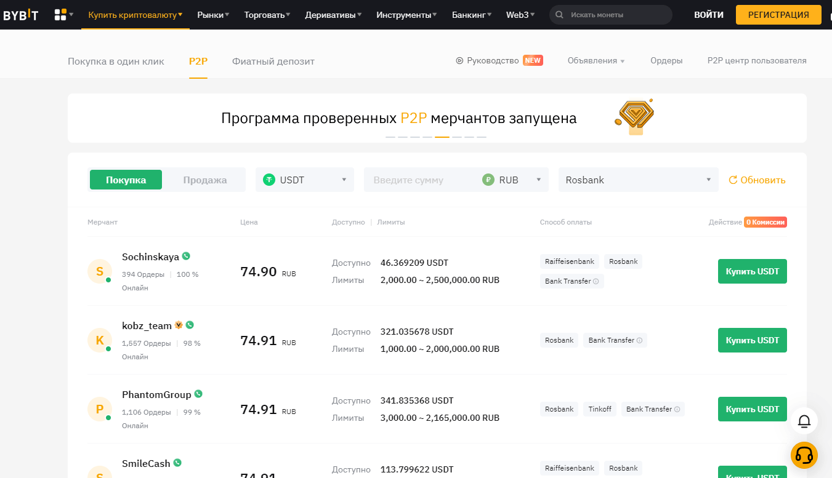
Task: Open the Rosbank payment method dropdown
Action: pyautogui.click(x=638, y=180)
